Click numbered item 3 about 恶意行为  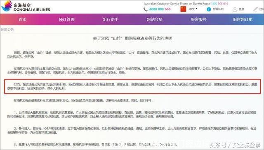(x=95, y=144)
